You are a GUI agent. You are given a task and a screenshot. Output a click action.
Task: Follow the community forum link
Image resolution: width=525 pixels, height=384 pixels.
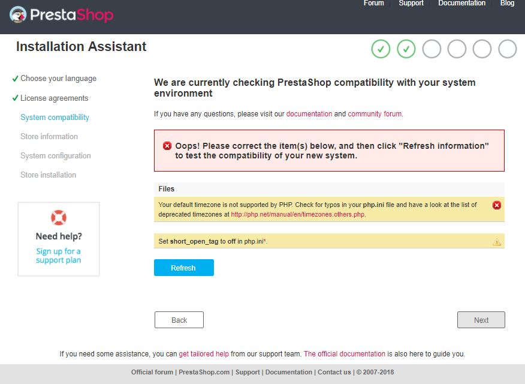pyautogui.click(x=375, y=114)
